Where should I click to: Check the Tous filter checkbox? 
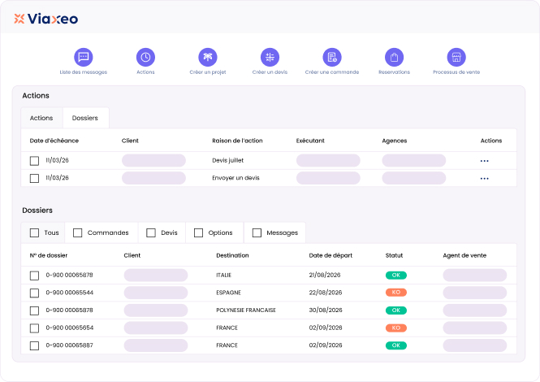(34, 232)
